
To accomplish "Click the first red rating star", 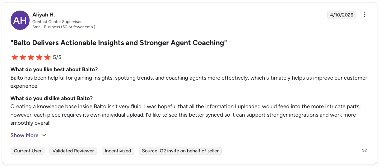I will pyautogui.click(x=15, y=57).
